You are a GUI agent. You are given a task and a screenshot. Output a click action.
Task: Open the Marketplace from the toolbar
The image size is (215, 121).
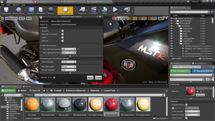tap(41, 11)
